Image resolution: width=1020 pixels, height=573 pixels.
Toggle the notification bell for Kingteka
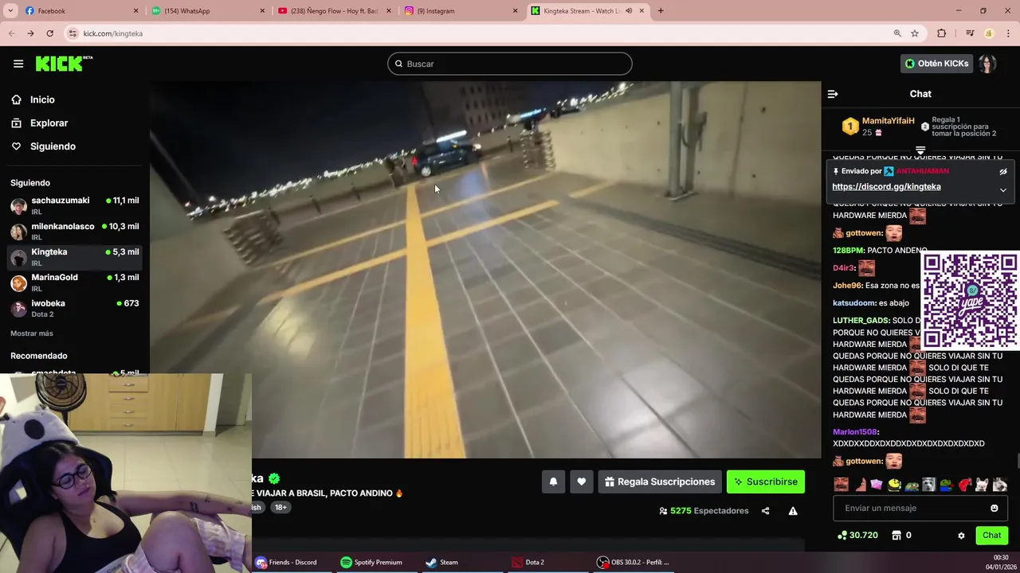[553, 481]
